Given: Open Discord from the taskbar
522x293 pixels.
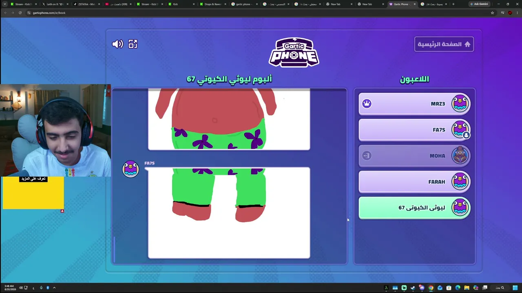Looking at the screenshot, I should (x=422, y=288).
